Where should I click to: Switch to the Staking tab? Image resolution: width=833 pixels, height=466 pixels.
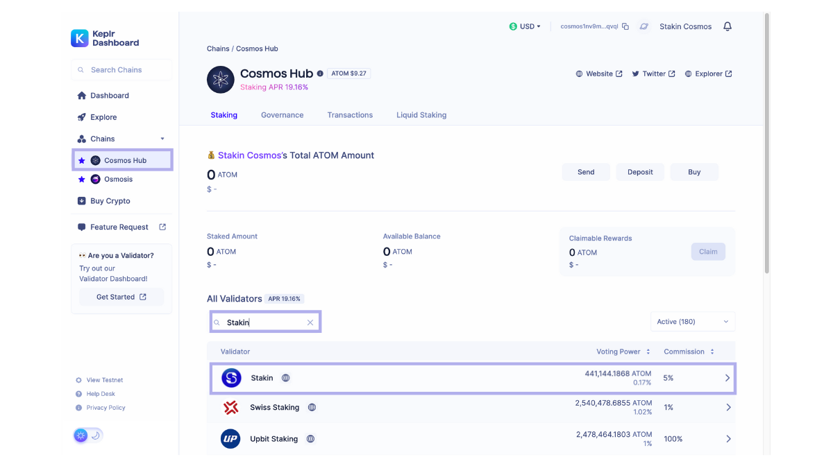[224, 115]
